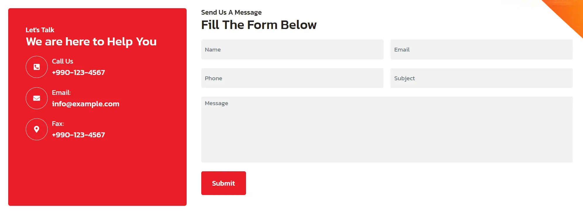Focus the Email input field in form

pos(481,49)
